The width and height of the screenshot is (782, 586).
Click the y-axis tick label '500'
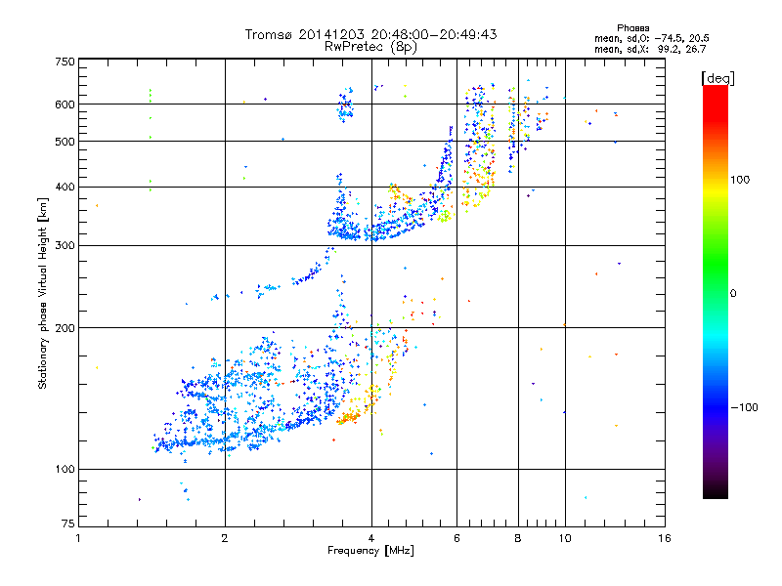pos(65,142)
